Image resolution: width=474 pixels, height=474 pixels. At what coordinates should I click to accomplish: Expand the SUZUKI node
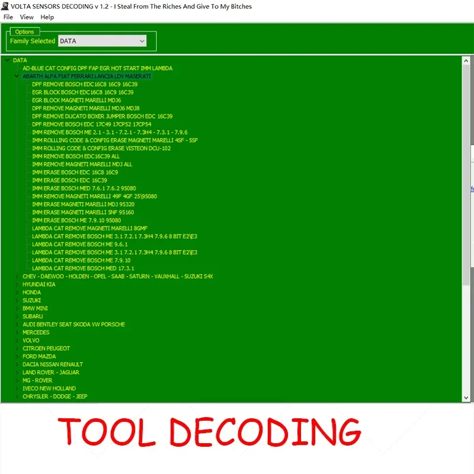[17, 300]
